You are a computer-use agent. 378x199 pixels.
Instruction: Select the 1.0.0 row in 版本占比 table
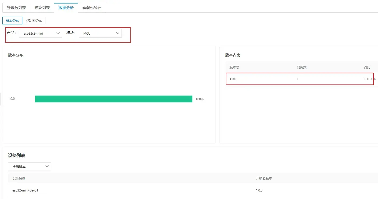(x=299, y=79)
